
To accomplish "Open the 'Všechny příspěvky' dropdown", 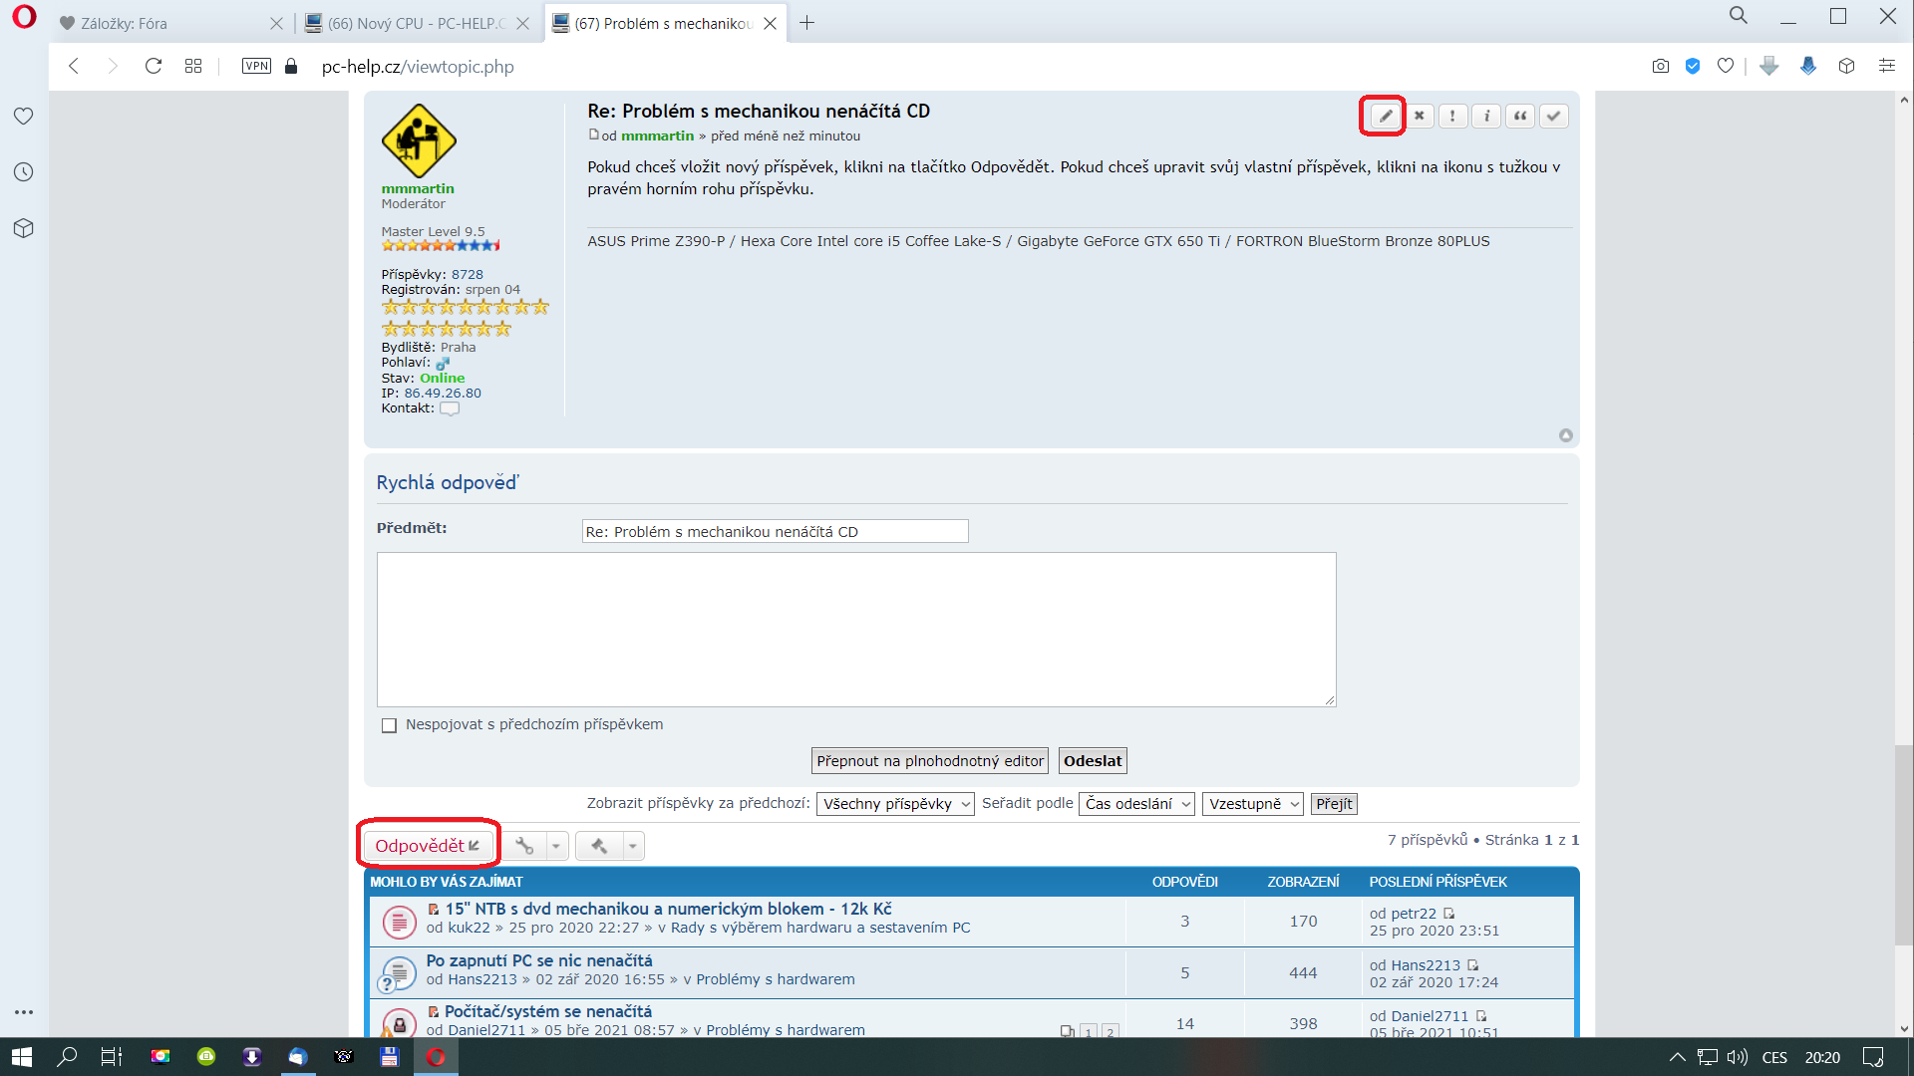I will (x=894, y=804).
